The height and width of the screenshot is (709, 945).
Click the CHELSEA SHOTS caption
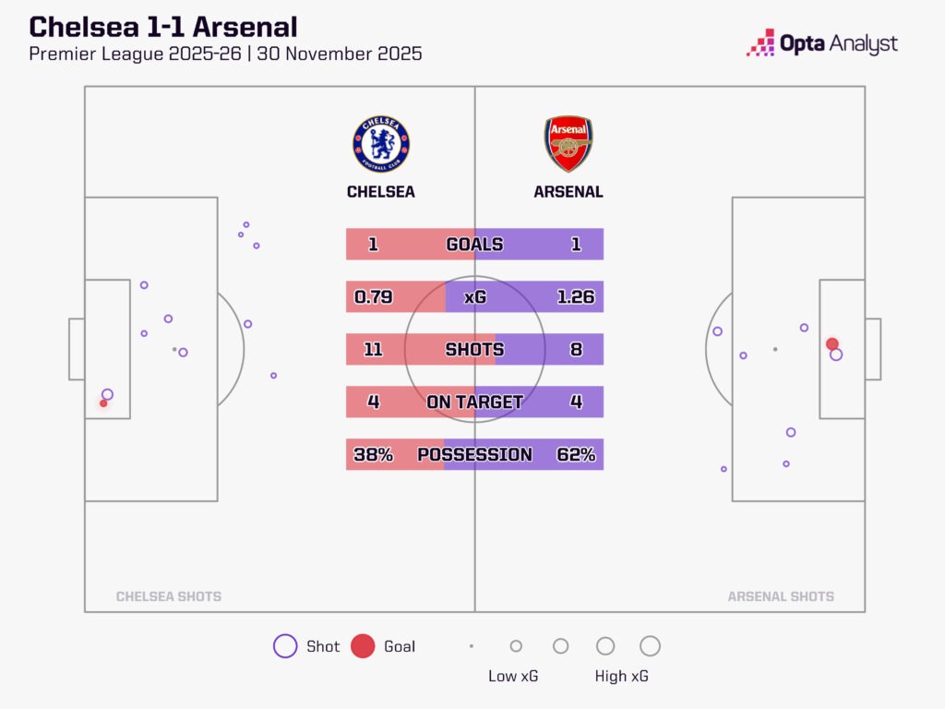pos(168,596)
